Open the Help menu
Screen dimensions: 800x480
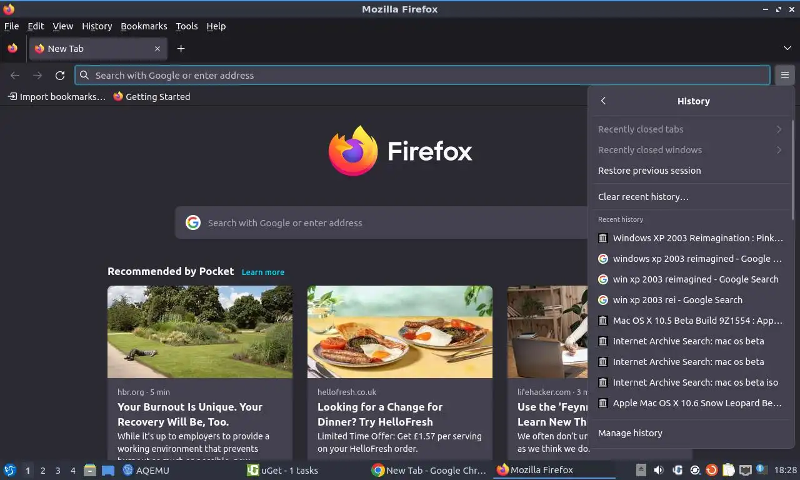click(216, 26)
